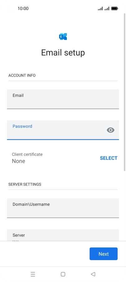Screen dimensions: 126x282
Task: Tap the battery icon in status bar
Action: point(114,8)
